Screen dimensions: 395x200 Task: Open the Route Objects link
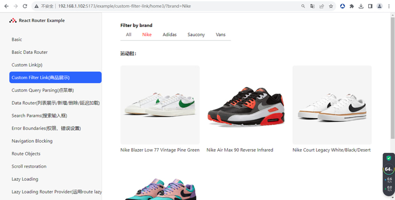point(55,154)
